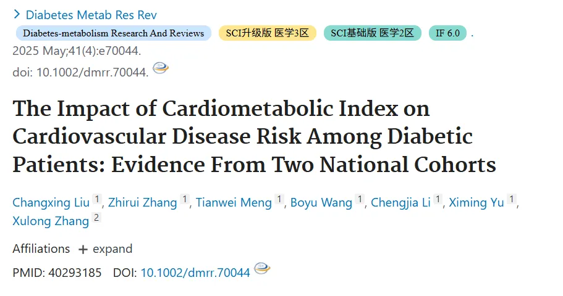Click the IF 6.0 impact factor badge

448,33
